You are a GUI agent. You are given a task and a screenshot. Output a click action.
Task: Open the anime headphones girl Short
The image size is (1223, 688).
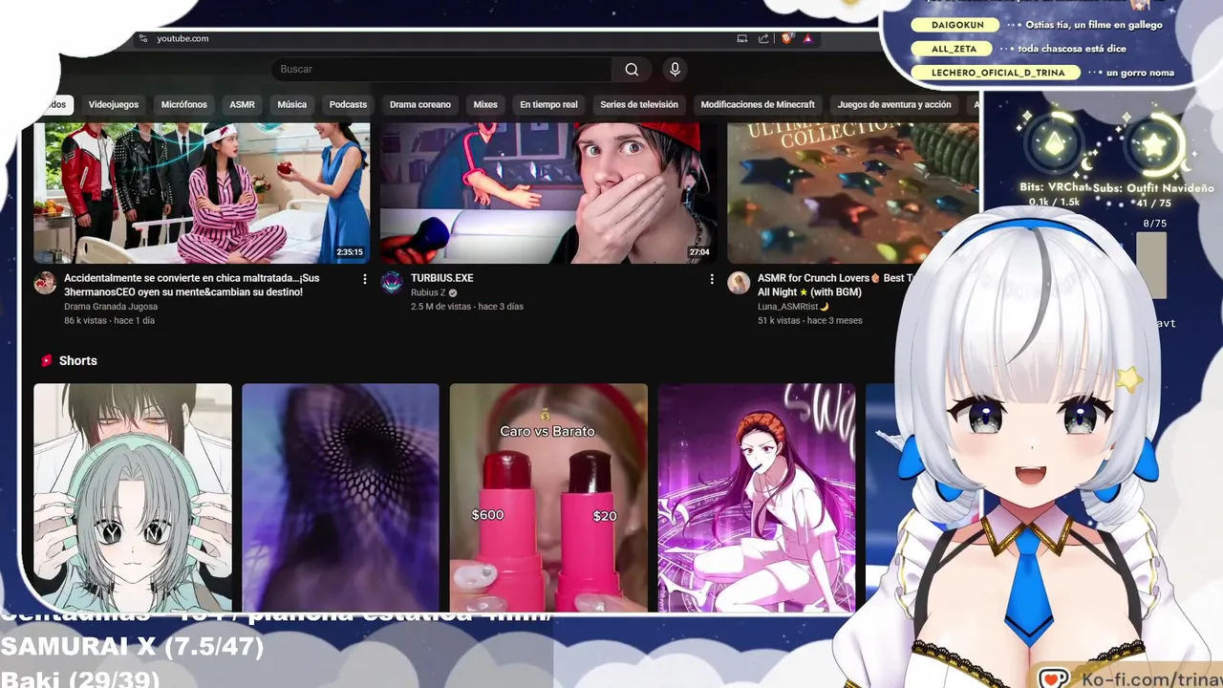click(133, 498)
